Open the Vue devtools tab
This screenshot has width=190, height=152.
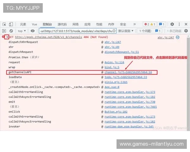tap(35, 24)
